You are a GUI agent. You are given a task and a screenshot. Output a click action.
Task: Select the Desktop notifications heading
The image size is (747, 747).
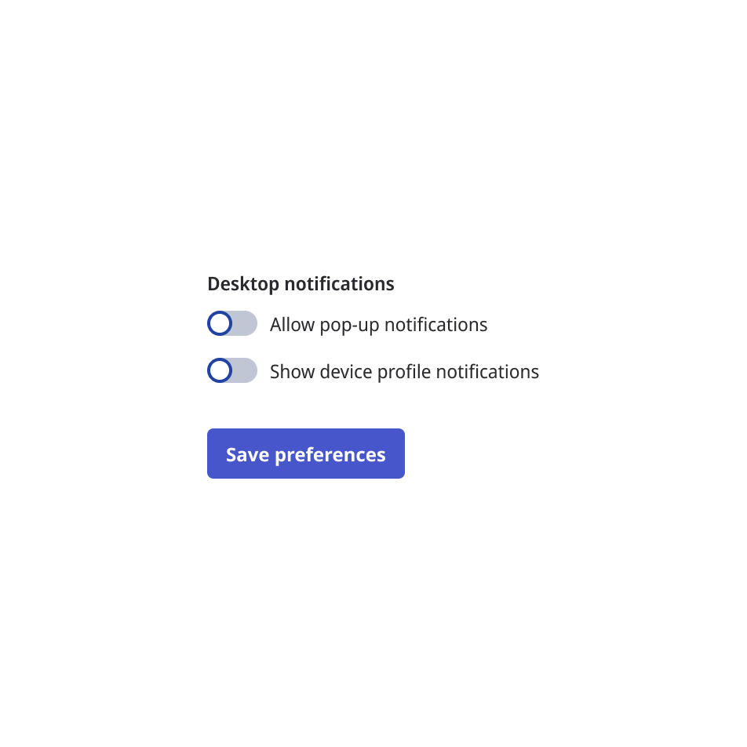tap(301, 284)
